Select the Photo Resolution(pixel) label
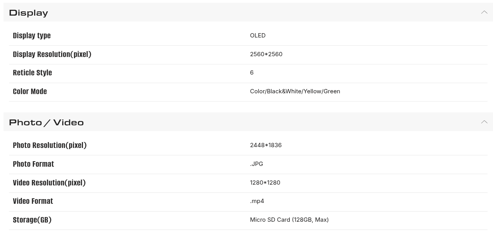493x235 pixels. [50, 145]
